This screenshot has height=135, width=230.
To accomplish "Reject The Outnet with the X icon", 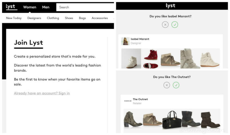I will (x=167, y=85).
